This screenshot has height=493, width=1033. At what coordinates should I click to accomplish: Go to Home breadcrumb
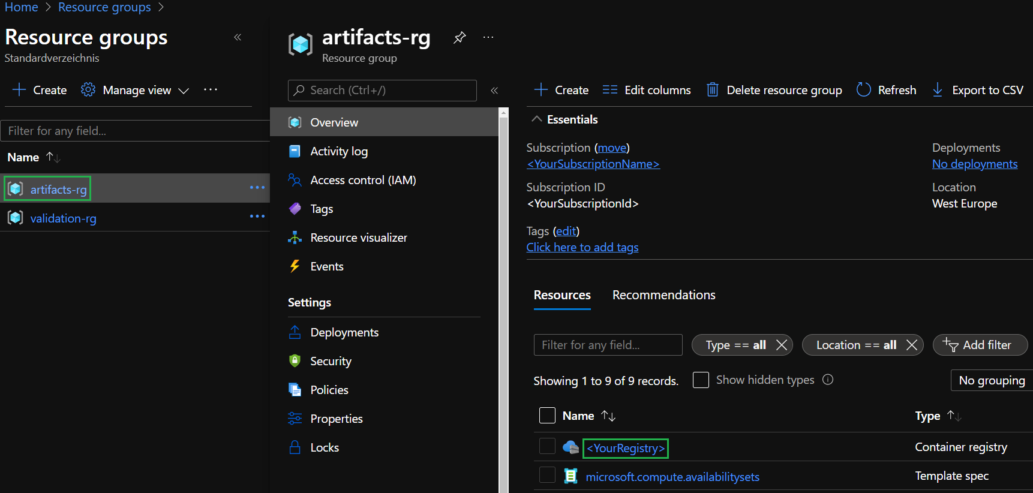tap(22, 7)
